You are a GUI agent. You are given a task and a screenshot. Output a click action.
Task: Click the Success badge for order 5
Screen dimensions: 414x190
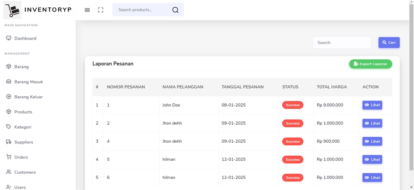(292, 159)
